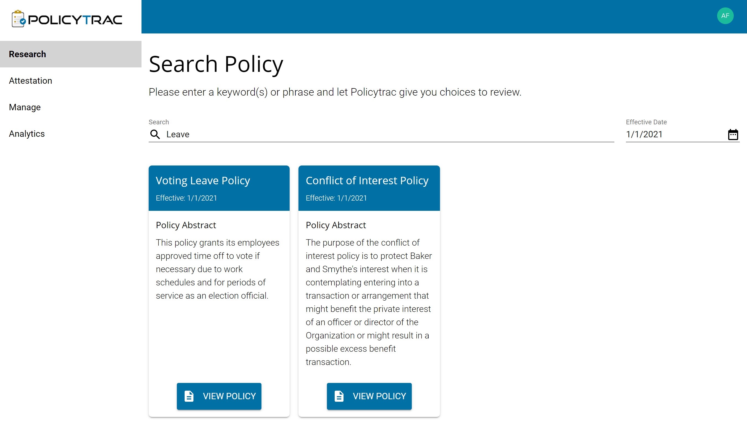Click the AF user avatar icon
The height and width of the screenshot is (423, 747).
(x=725, y=15)
